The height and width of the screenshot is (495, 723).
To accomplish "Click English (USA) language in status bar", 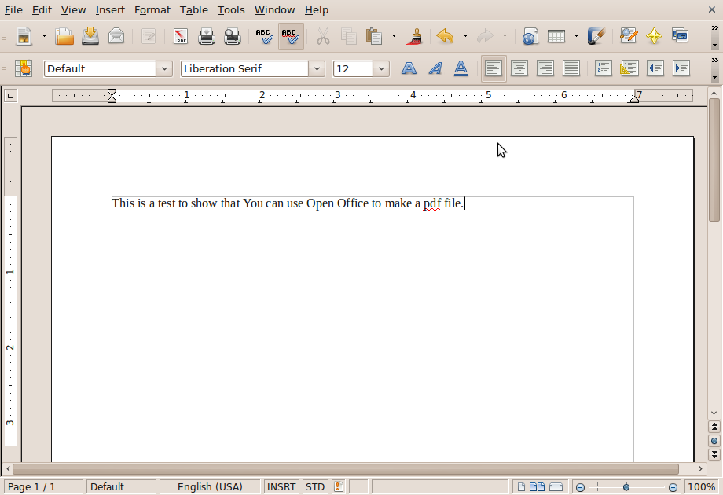I will [210, 486].
